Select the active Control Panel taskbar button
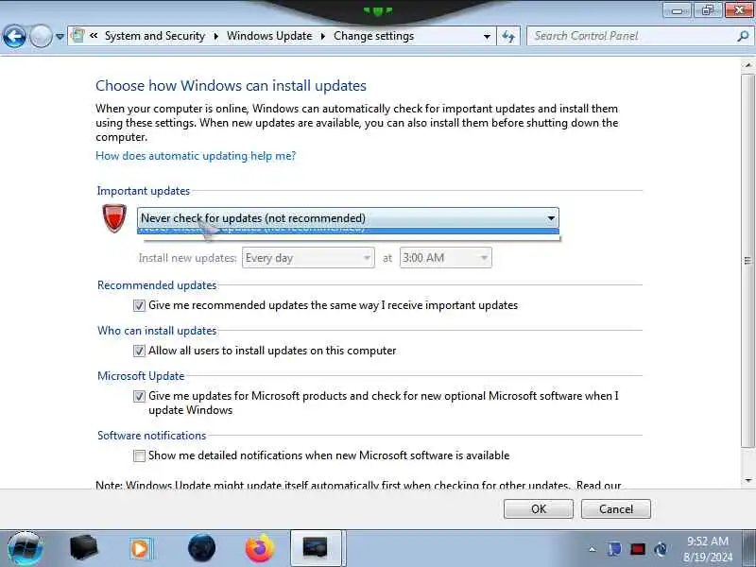 316,548
